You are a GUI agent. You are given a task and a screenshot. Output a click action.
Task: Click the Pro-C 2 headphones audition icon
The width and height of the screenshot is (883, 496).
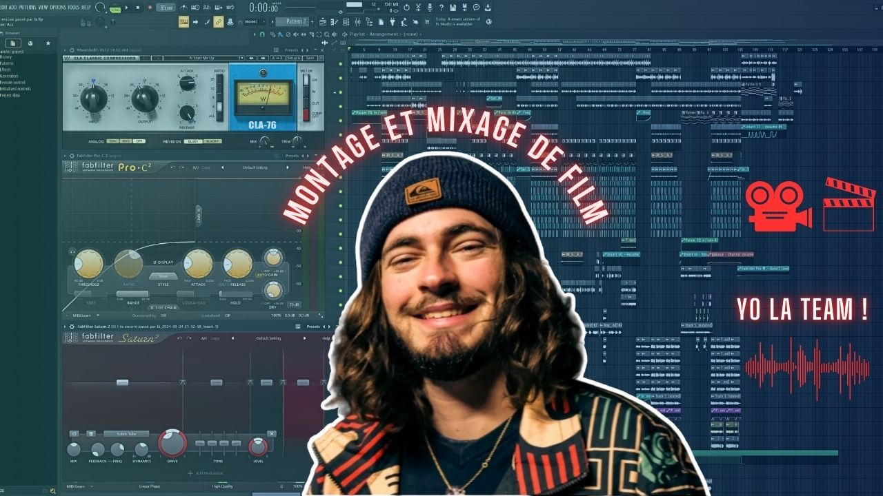72,251
